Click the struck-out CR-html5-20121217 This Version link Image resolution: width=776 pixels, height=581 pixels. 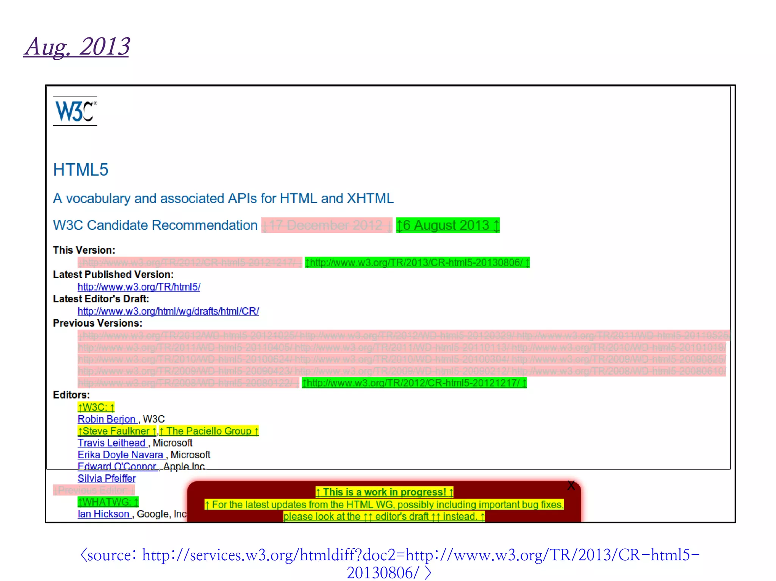click(189, 262)
